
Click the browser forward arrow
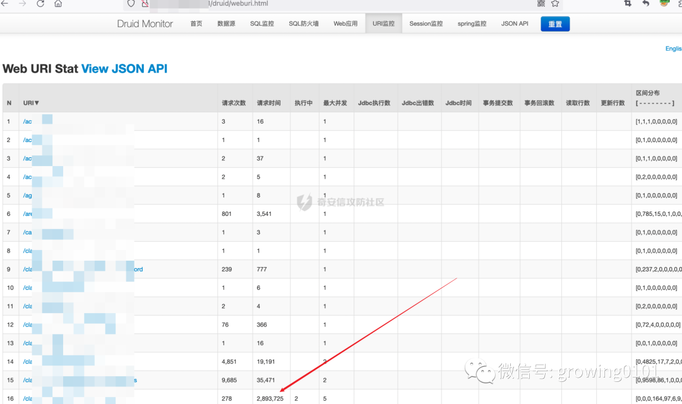(22, 4)
